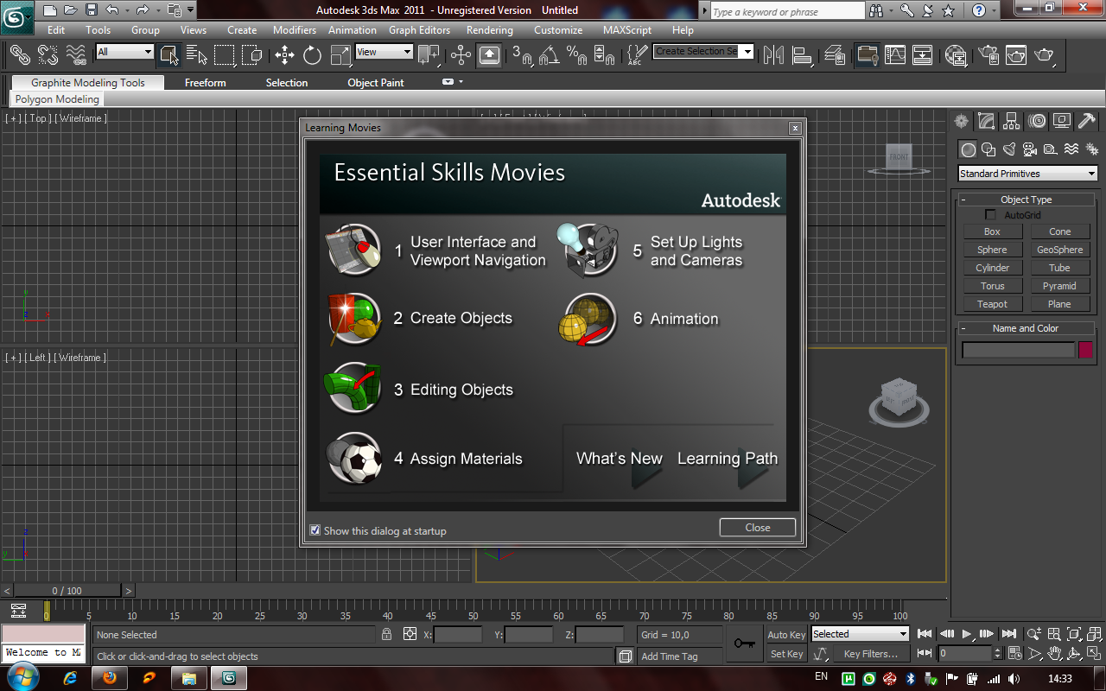Open the MAXScript menu

[x=627, y=30]
